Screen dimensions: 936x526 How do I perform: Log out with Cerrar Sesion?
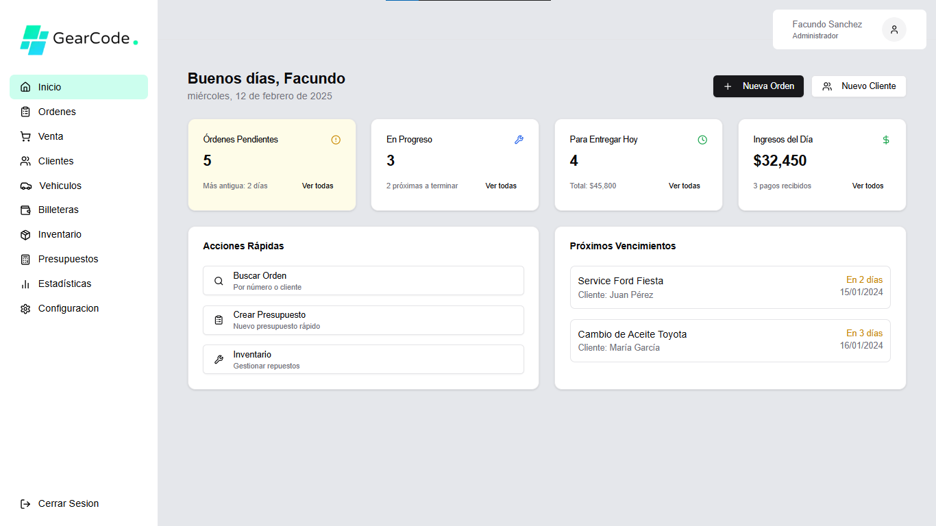point(68,503)
